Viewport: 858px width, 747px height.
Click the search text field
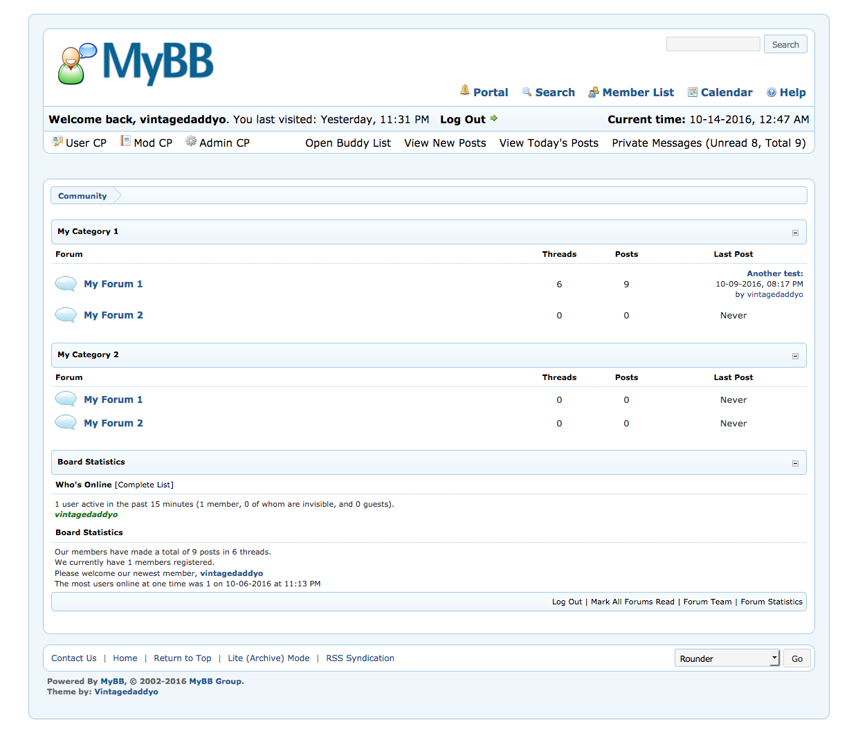[713, 44]
